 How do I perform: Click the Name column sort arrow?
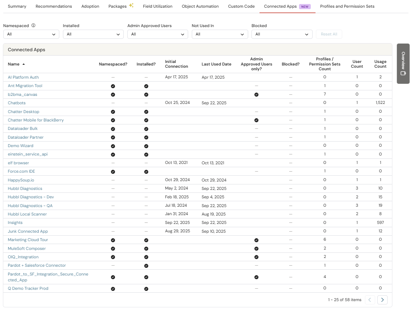[24, 64]
